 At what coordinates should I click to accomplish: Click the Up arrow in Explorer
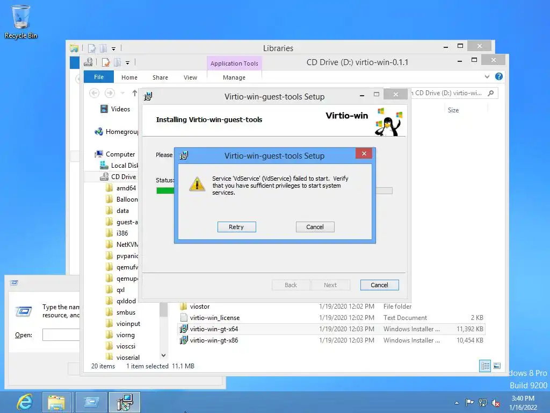pos(135,93)
